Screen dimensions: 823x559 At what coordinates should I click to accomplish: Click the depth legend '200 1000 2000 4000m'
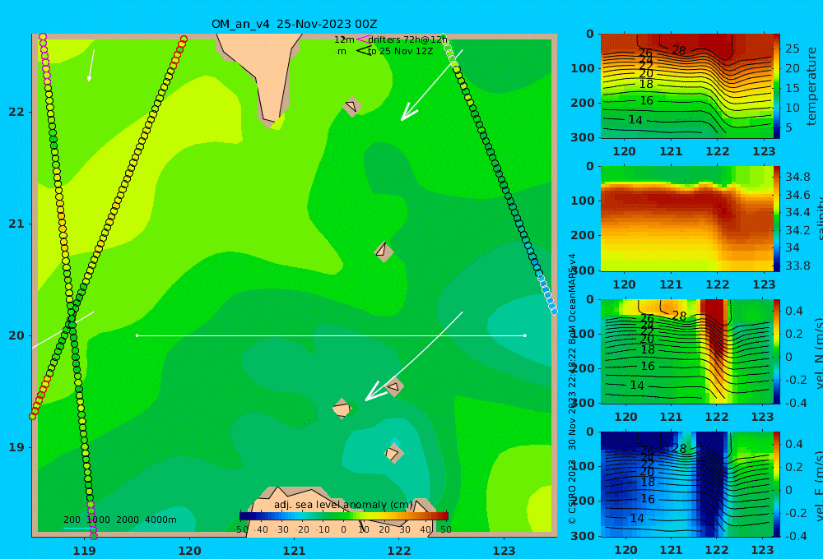(x=119, y=520)
